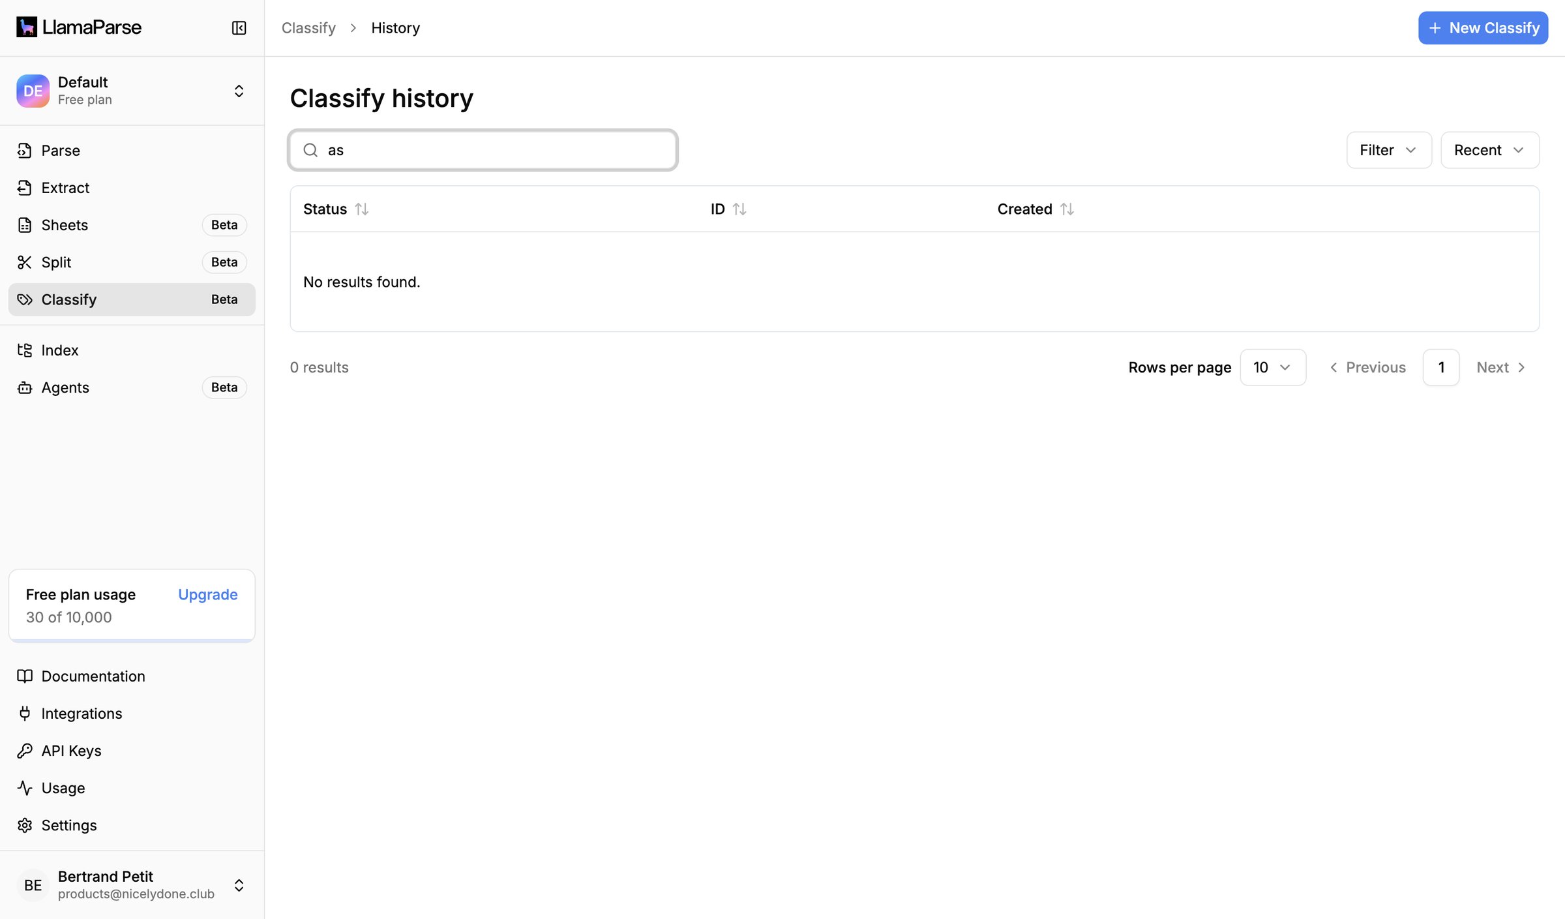Click the API Keys key icon
This screenshot has width=1565, height=919.
click(25, 751)
